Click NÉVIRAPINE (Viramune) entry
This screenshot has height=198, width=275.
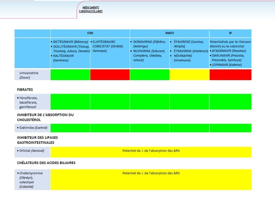pos(183,58)
